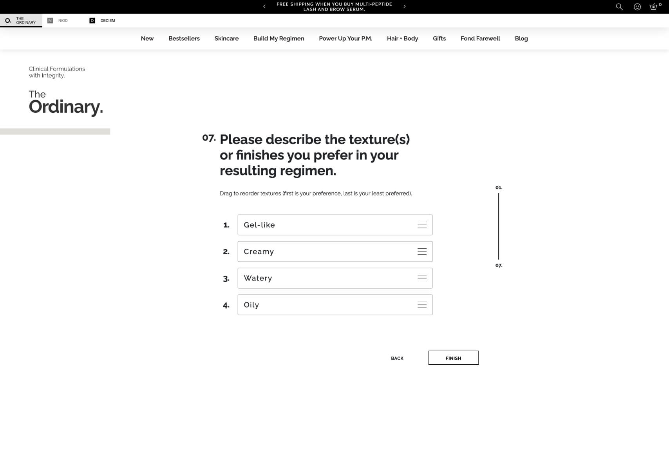Switch to the NIOD brand tab
This screenshot has height=456, width=669.
58,20
